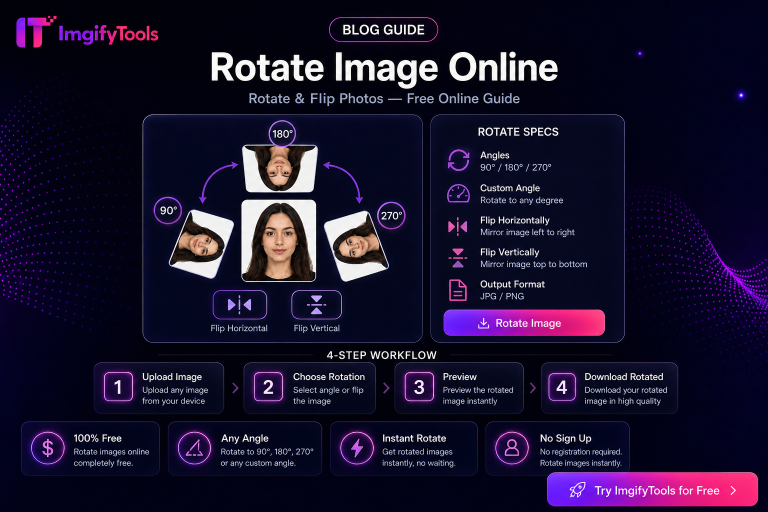768x512 pixels.
Task: Click the "4-STEP WORKFLOW" heading
Action: pyautogui.click(x=381, y=355)
